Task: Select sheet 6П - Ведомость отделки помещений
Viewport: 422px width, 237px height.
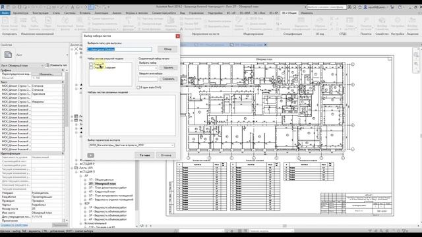Action: (111, 199)
